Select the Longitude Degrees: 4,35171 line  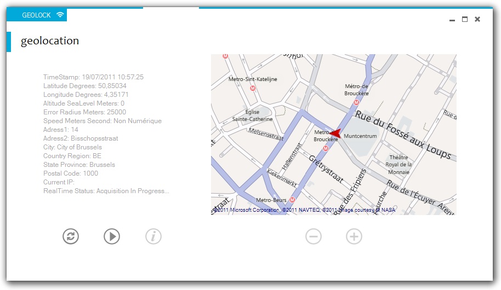pyautogui.click(x=86, y=95)
